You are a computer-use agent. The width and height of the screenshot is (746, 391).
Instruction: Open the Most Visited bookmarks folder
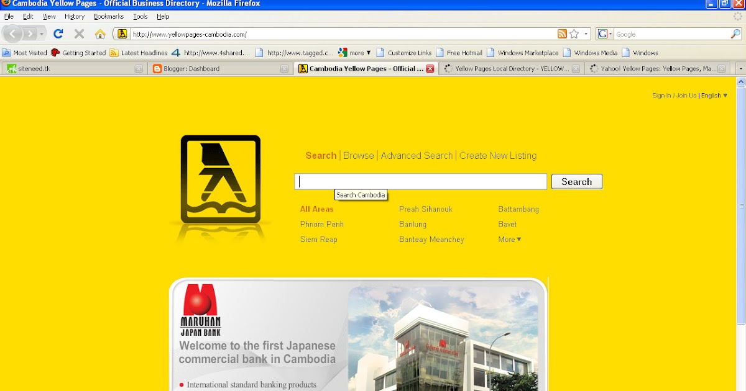coord(25,53)
